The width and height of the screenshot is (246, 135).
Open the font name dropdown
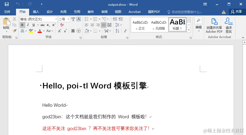[56, 19]
